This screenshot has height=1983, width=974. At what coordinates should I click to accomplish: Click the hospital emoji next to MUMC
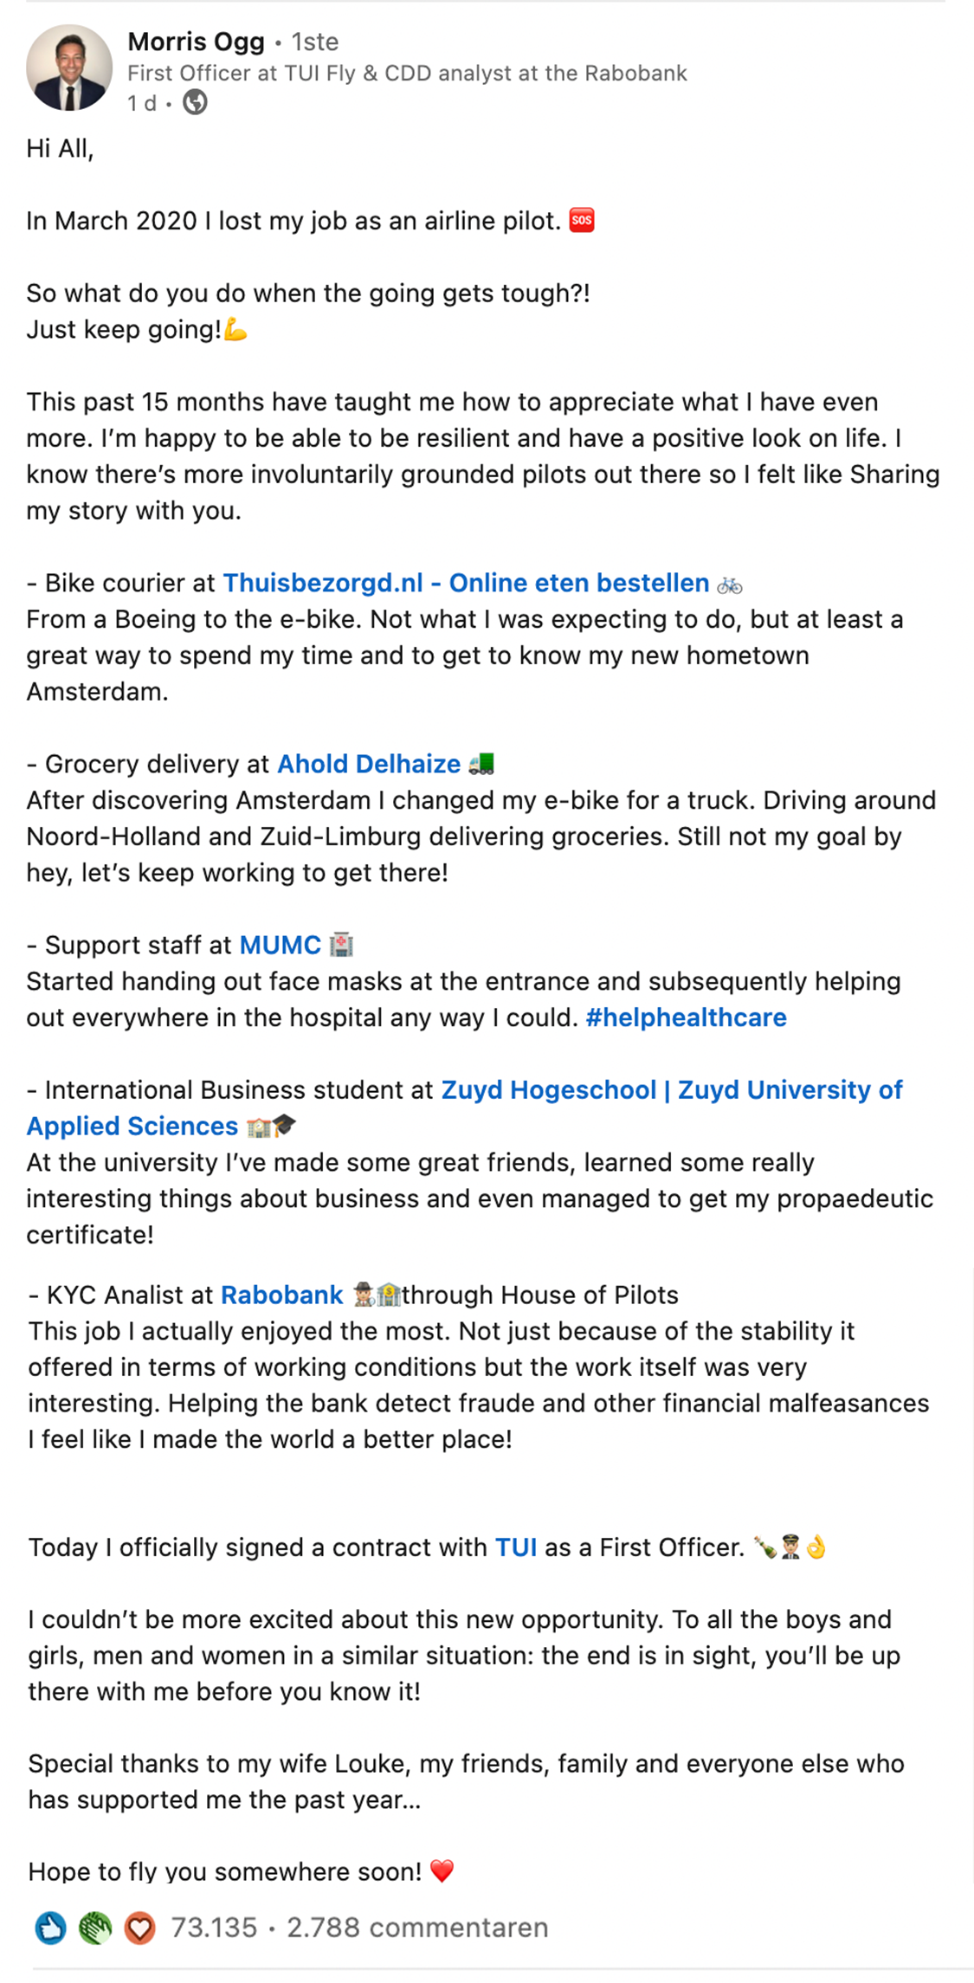342,945
